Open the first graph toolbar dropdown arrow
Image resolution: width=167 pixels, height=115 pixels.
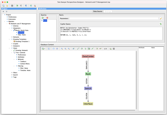44,49
